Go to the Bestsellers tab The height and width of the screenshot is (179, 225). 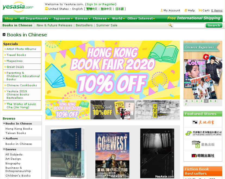[84, 25]
